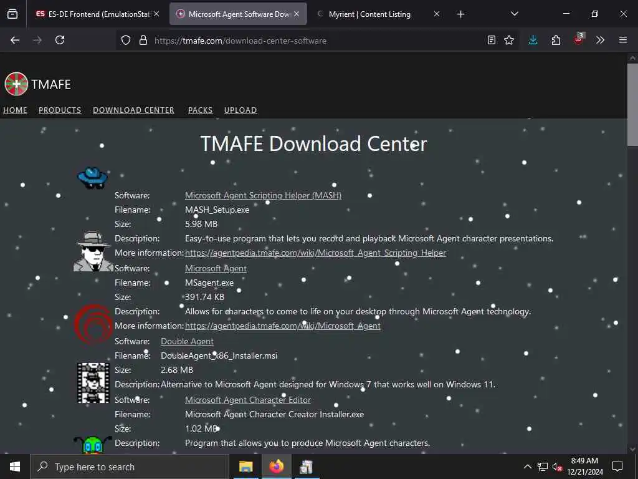Click the 5.98 MB size value

[x=201, y=224]
